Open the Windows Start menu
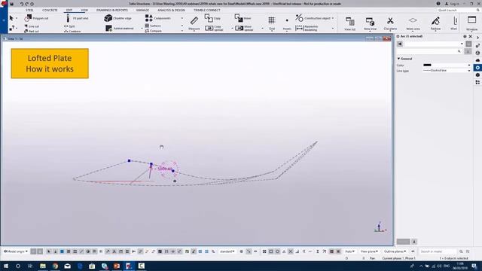Image resolution: width=482 pixels, height=271 pixels. pyautogui.click(x=6, y=266)
